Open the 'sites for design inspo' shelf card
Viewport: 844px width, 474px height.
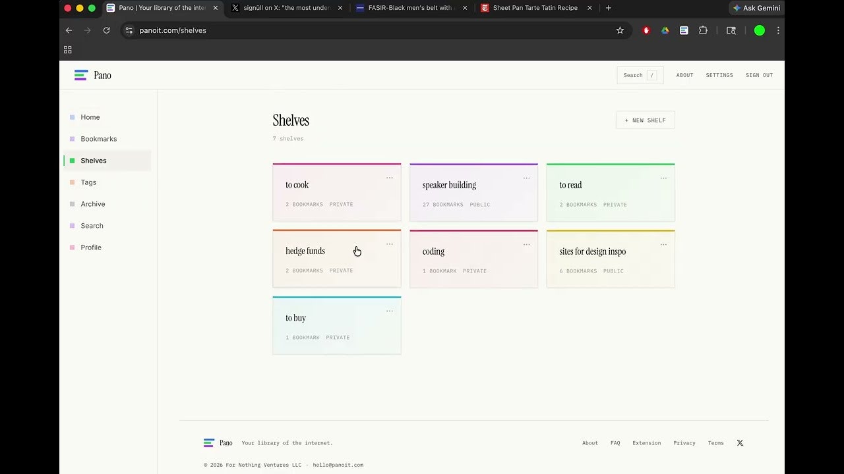[x=611, y=259]
